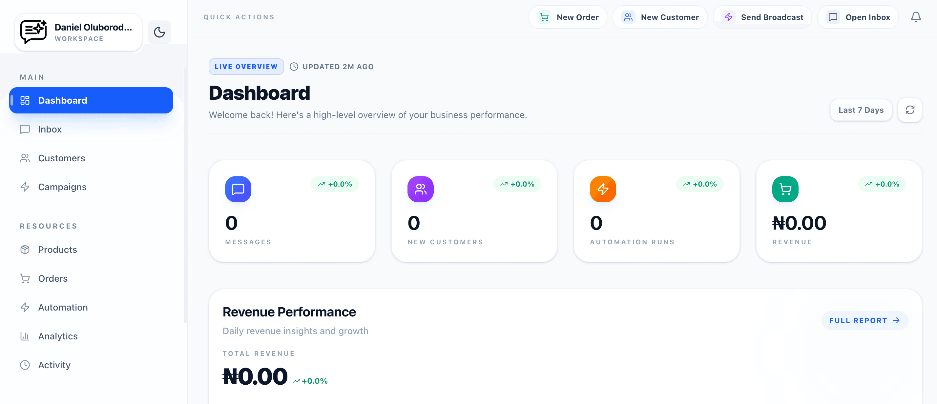The width and height of the screenshot is (937, 404).
Task: Click the notification bell icon
Action: tap(916, 17)
